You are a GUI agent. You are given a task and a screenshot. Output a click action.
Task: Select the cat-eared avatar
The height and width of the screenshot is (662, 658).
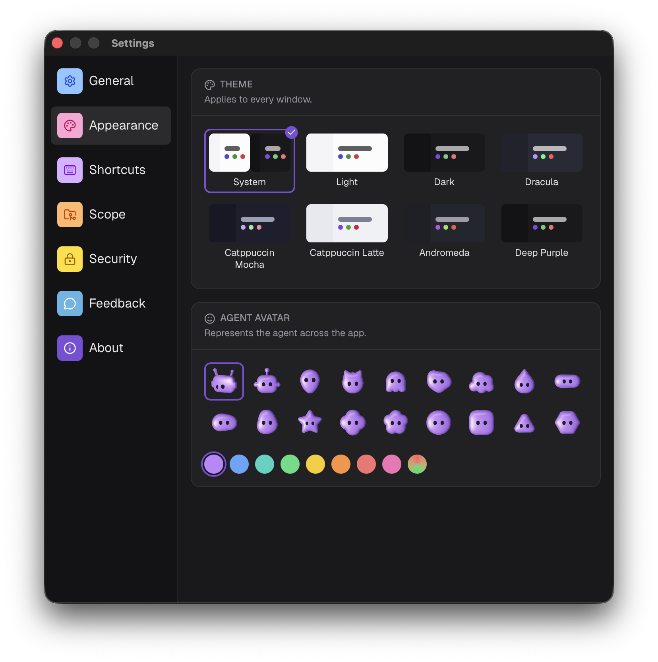[x=353, y=381]
